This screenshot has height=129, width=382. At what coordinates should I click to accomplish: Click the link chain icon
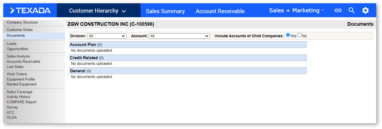pyautogui.click(x=338, y=11)
